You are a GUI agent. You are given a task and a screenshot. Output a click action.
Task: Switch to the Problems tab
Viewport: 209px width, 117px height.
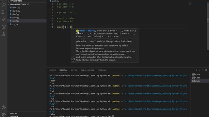point(102,70)
